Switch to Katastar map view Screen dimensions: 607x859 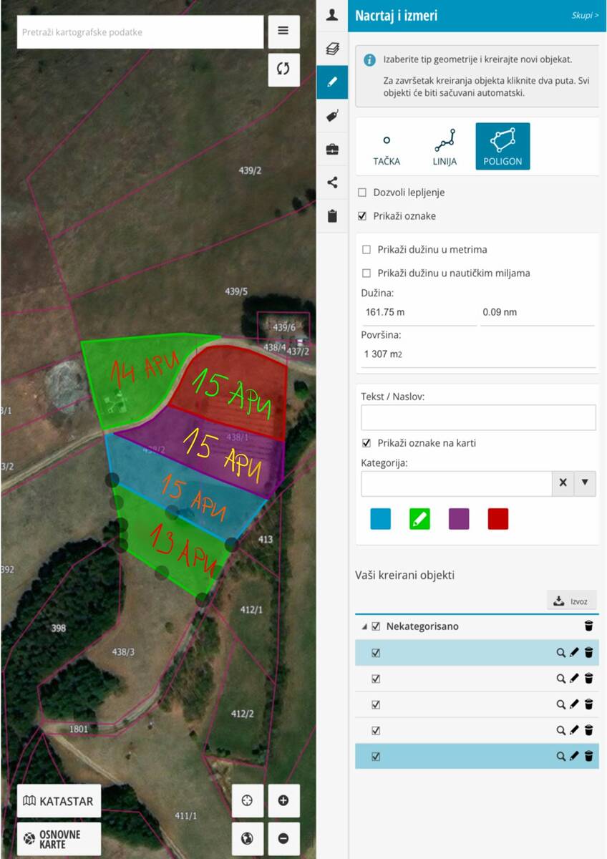click(59, 801)
